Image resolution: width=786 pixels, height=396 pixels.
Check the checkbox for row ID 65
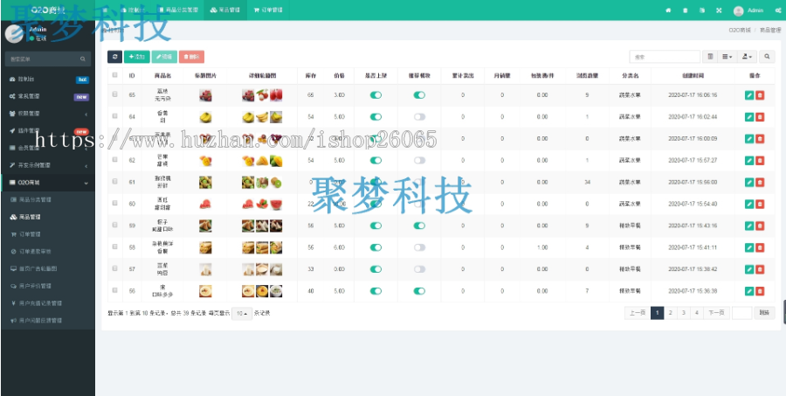pyautogui.click(x=114, y=94)
